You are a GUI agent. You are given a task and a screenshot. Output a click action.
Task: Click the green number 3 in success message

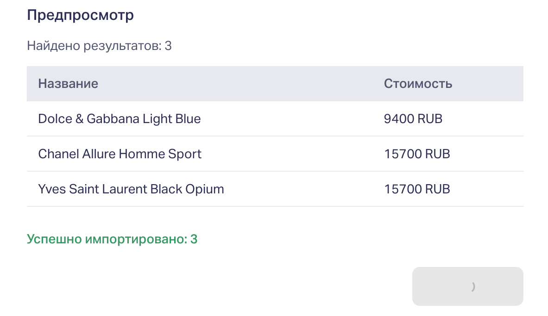[194, 239]
